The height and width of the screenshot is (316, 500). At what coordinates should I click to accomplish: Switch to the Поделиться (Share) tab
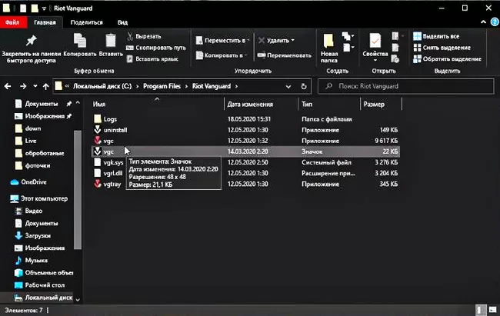(x=86, y=22)
